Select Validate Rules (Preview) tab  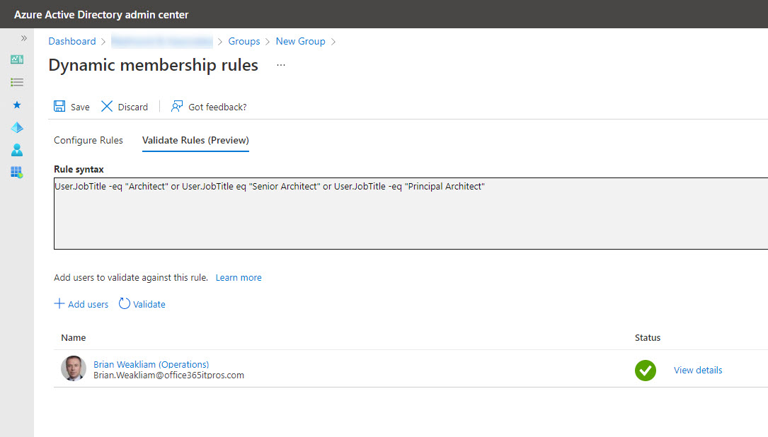tap(195, 140)
